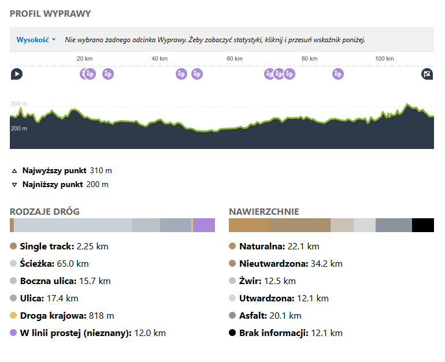Select the last waypoint marker before the finish flag

338,73
